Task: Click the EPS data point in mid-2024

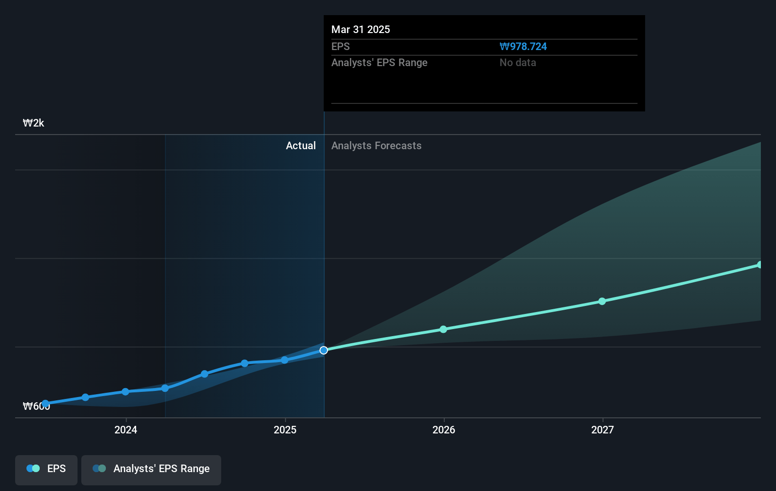Action: pos(205,374)
